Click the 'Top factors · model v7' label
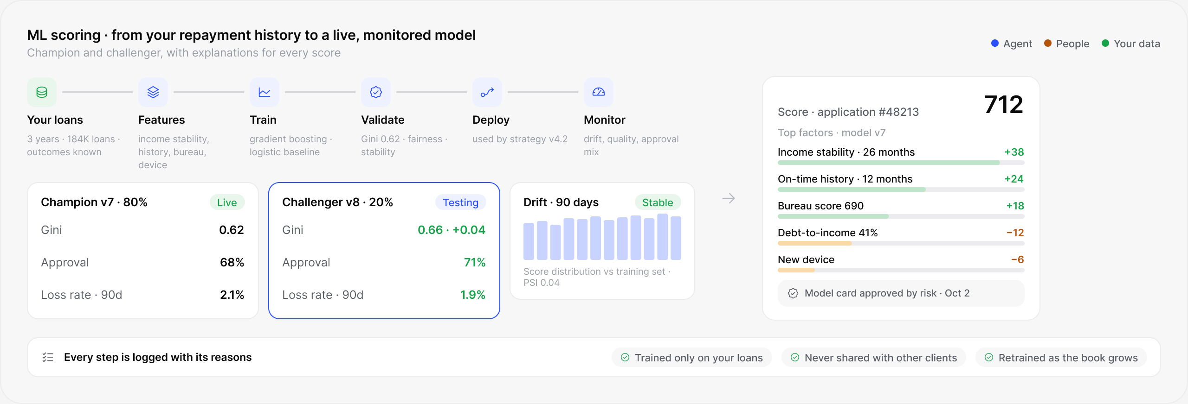The height and width of the screenshot is (404, 1188). click(832, 133)
